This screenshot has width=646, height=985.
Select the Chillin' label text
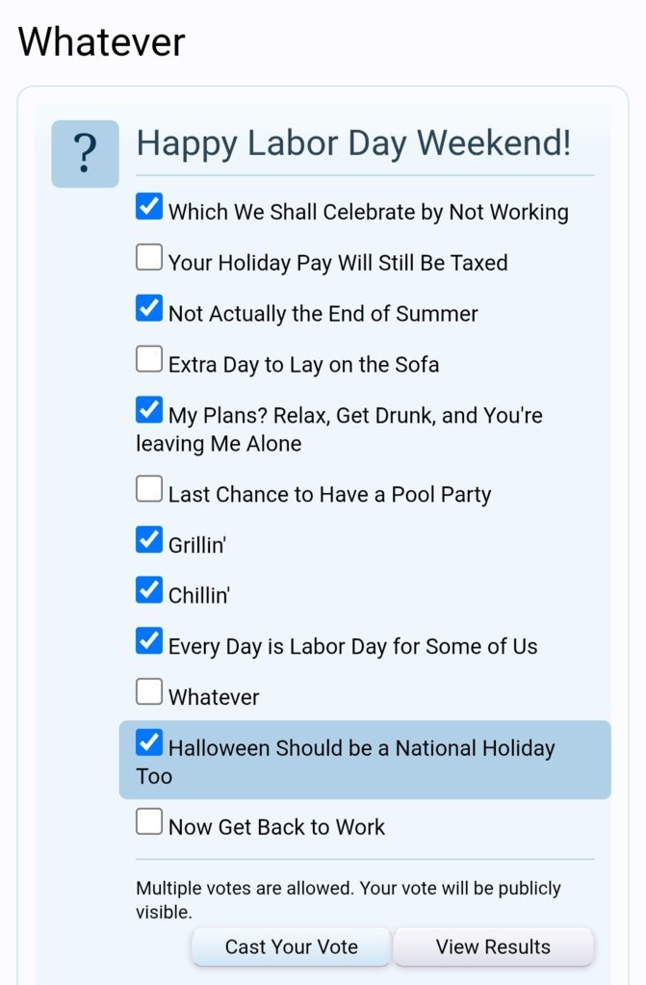click(x=199, y=595)
